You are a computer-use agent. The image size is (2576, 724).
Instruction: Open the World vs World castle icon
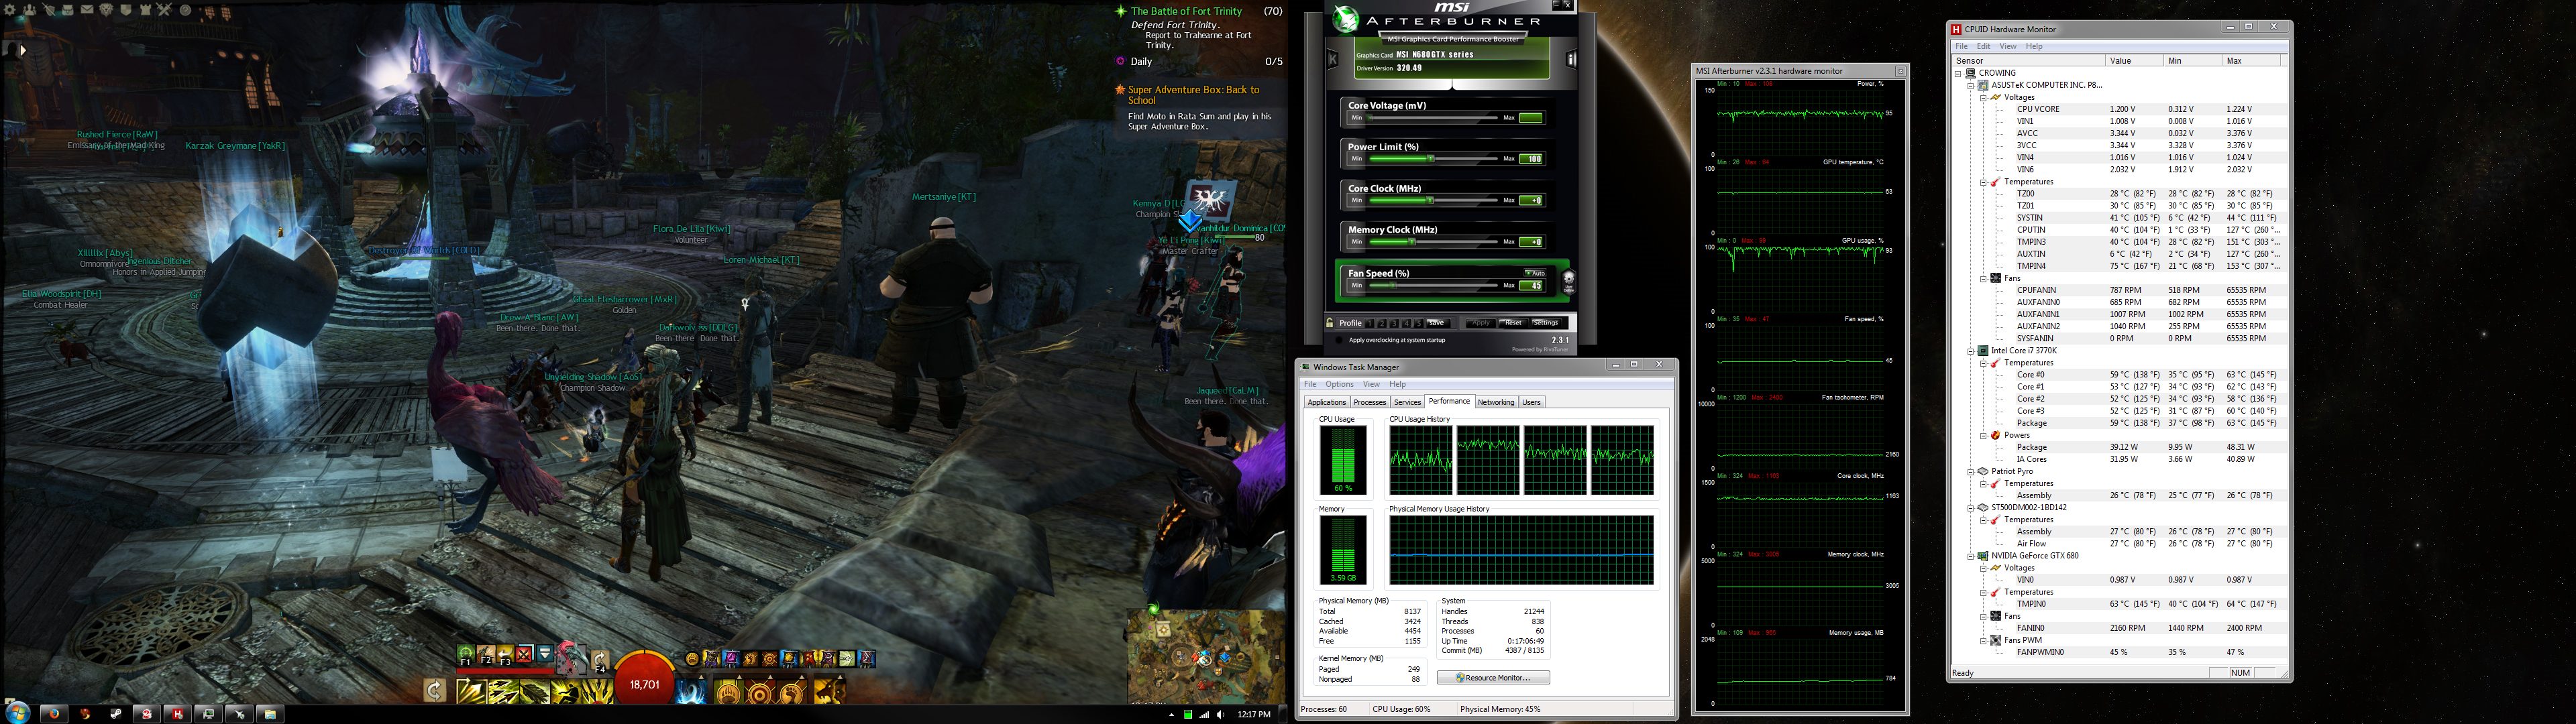(x=146, y=10)
